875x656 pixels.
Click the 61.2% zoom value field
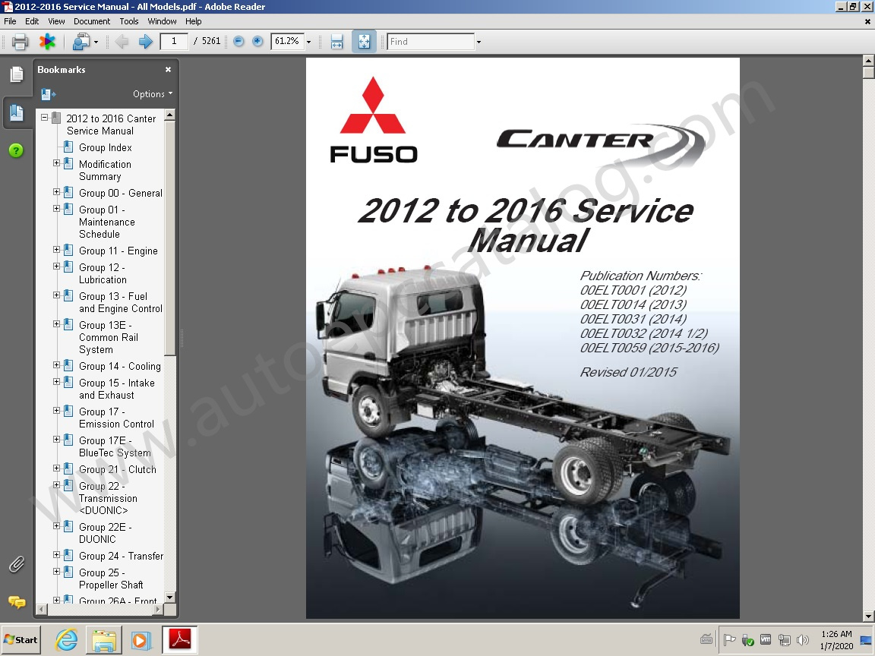(287, 41)
